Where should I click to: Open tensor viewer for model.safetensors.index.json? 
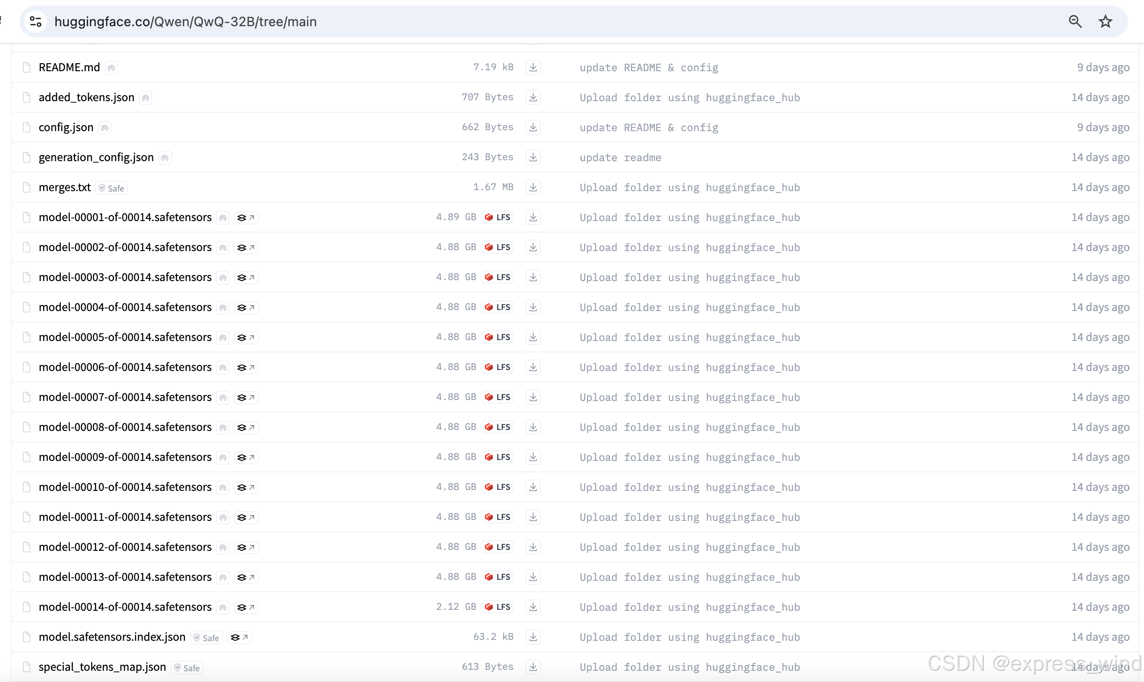tap(240, 638)
